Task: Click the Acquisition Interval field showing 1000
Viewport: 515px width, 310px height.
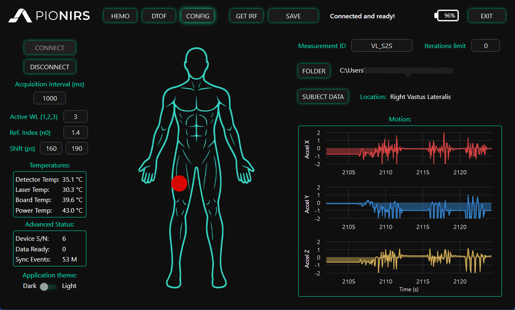Action: point(50,98)
